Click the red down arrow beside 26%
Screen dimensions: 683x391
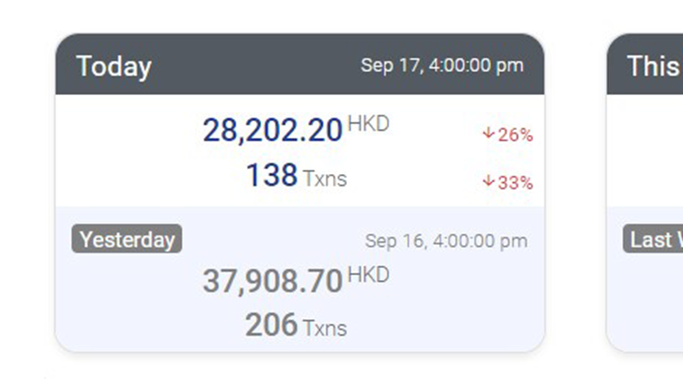point(488,134)
